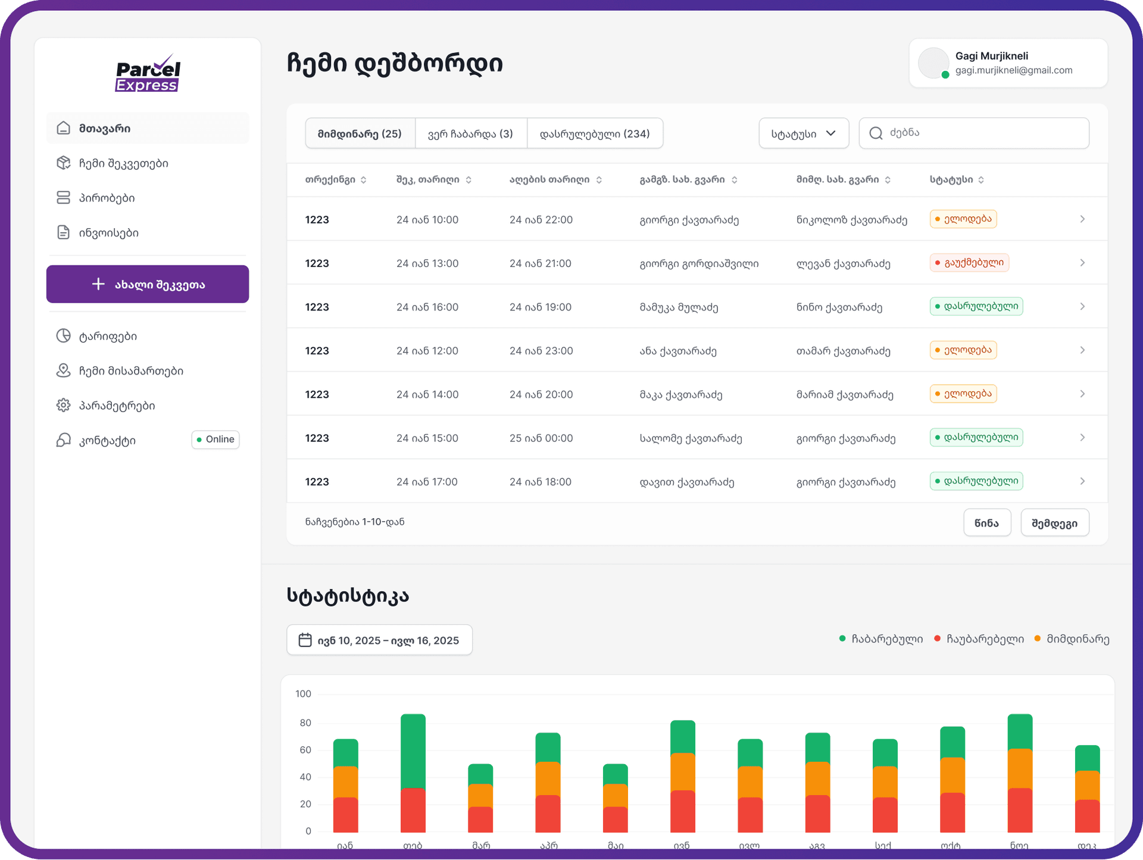The width and height of the screenshot is (1143, 860).
Task: Toggle sort on სტატუსი column header
Action: (981, 180)
